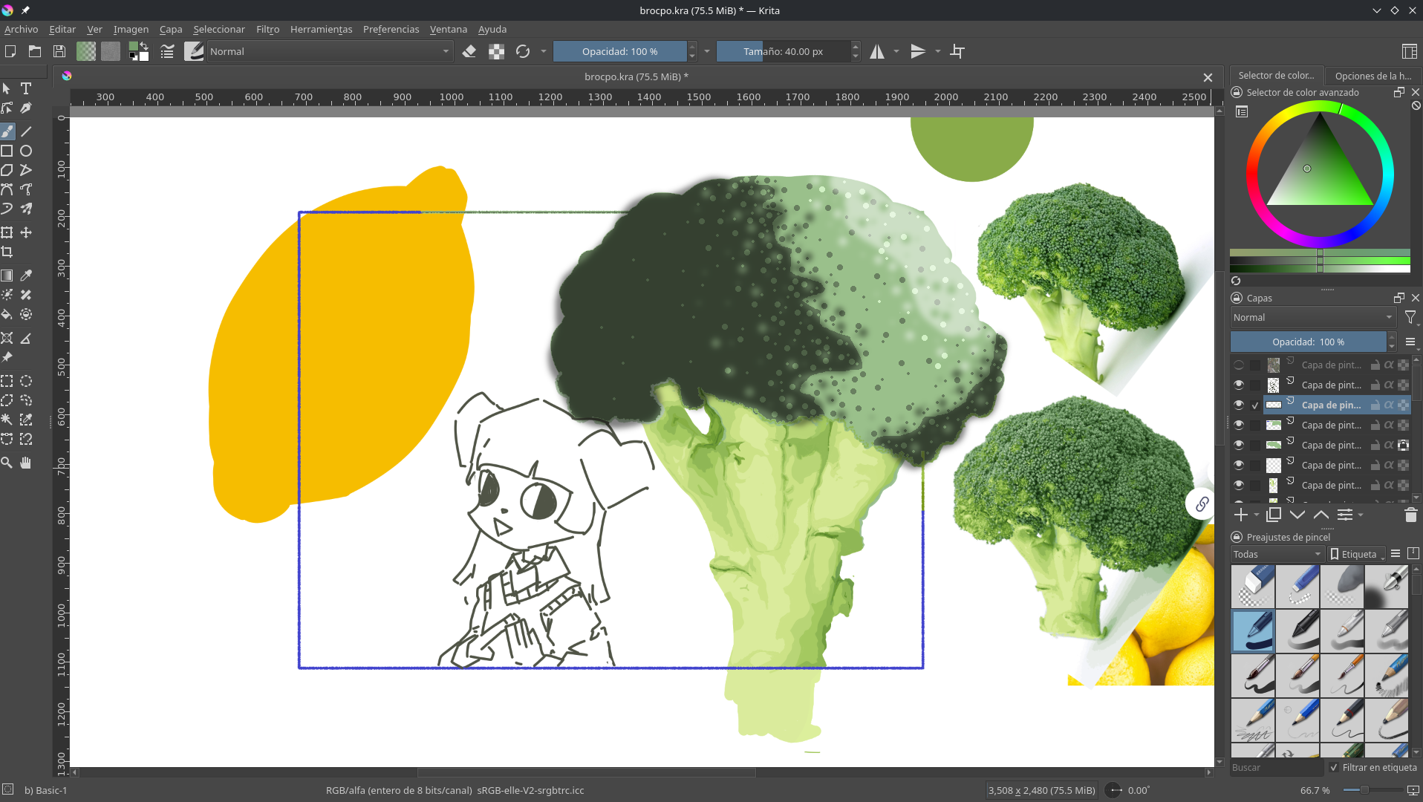Image resolution: width=1423 pixels, height=802 pixels.
Task: Select the Crop tool in toolbox
Action: coord(7,252)
